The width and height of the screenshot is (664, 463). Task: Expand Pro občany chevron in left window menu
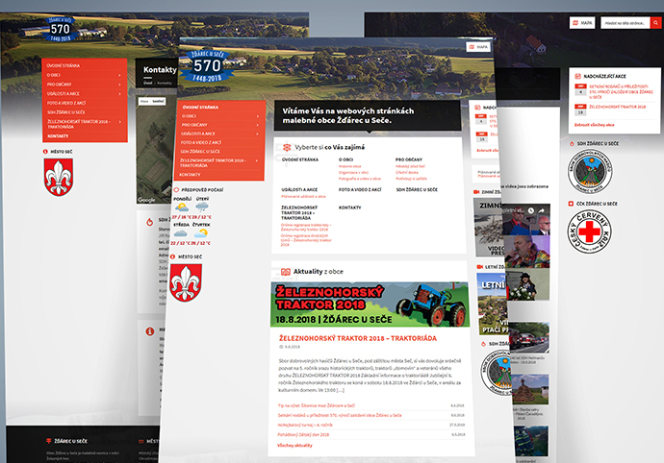(x=120, y=85)
